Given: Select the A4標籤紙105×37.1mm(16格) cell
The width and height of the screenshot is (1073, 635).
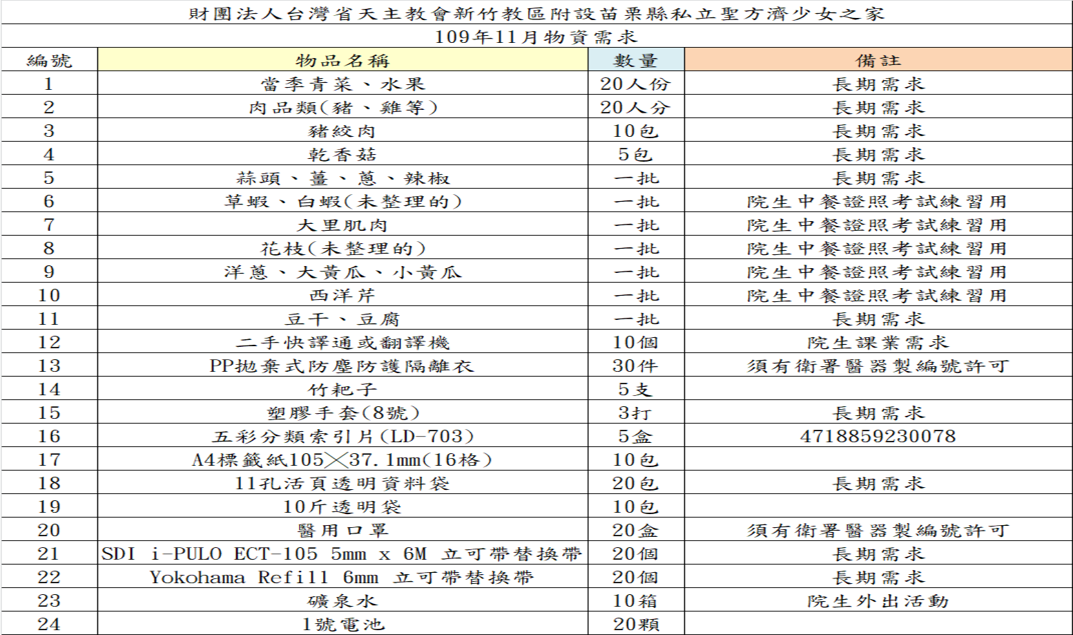Looking at the screenshot, I should (x=342, y=459).
